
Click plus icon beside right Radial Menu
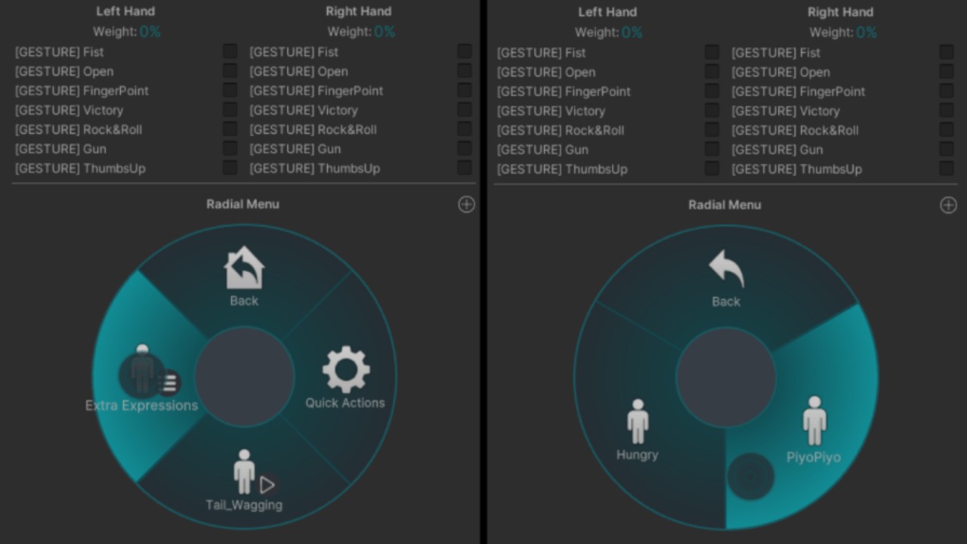pos(948,206)
